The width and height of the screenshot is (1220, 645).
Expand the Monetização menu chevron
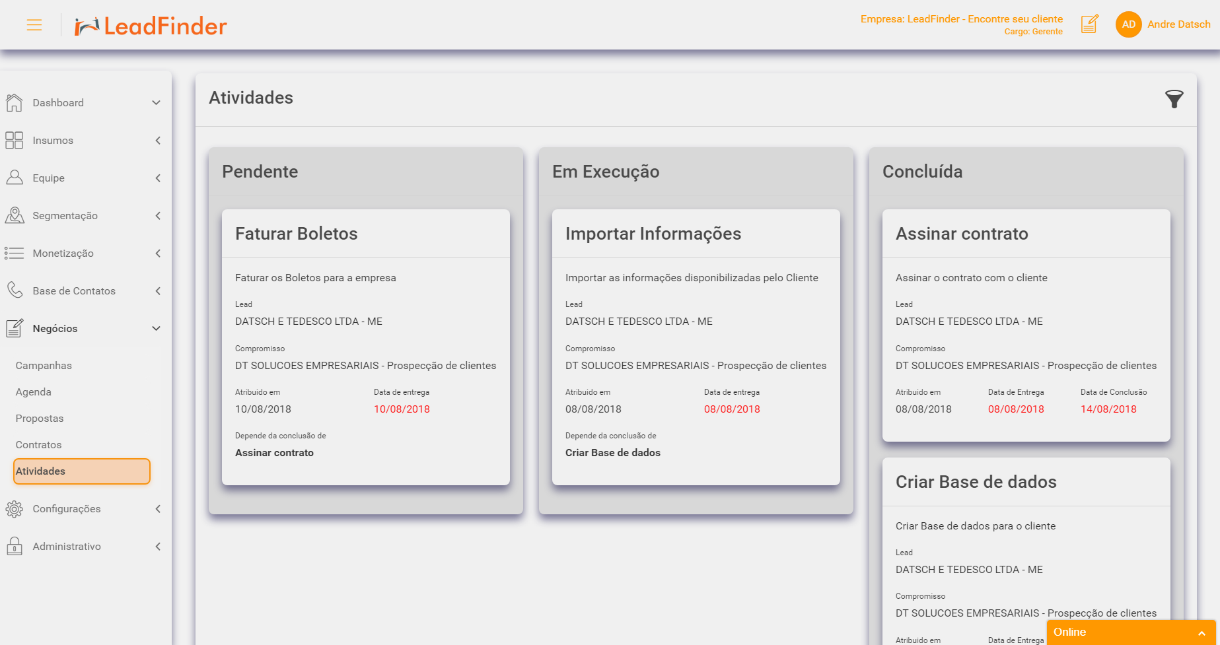(x=158, y=253)
